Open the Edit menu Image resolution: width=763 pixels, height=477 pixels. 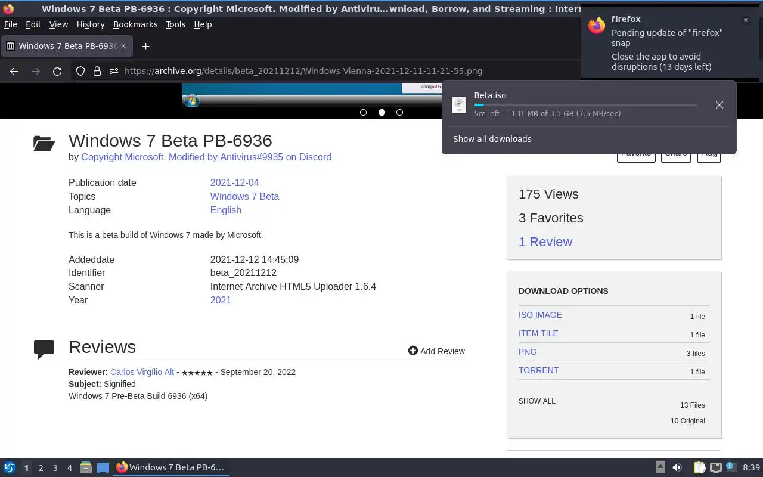pyautogui.click(x=33, y=24)
